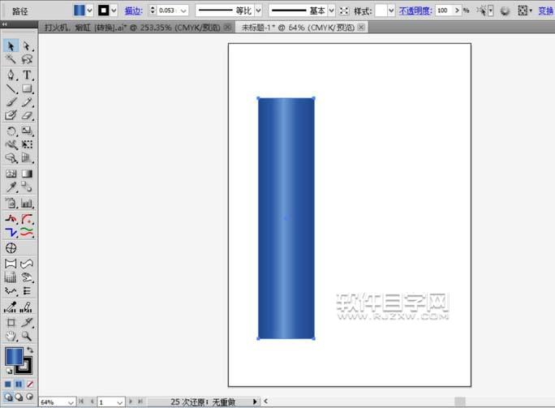Screen dimensions: 555x408
Task: Select the Zoom magnifier tool
Action: pos(27,336)
